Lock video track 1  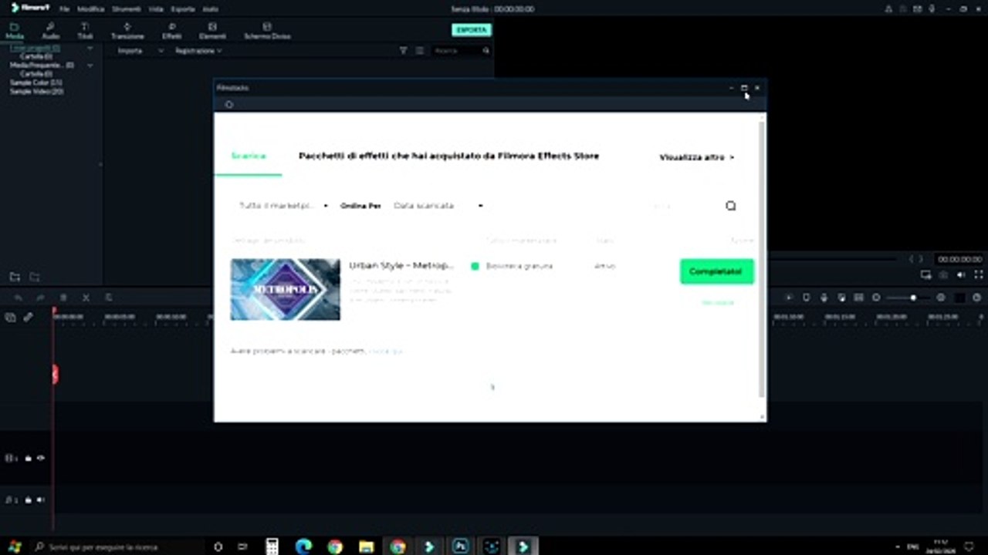29,458
